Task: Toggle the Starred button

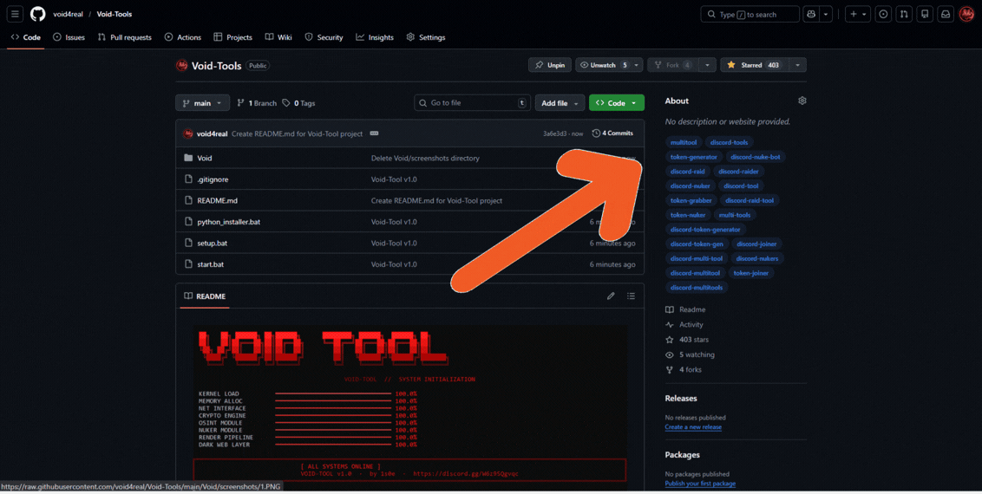Action: (x=755, y=65)
